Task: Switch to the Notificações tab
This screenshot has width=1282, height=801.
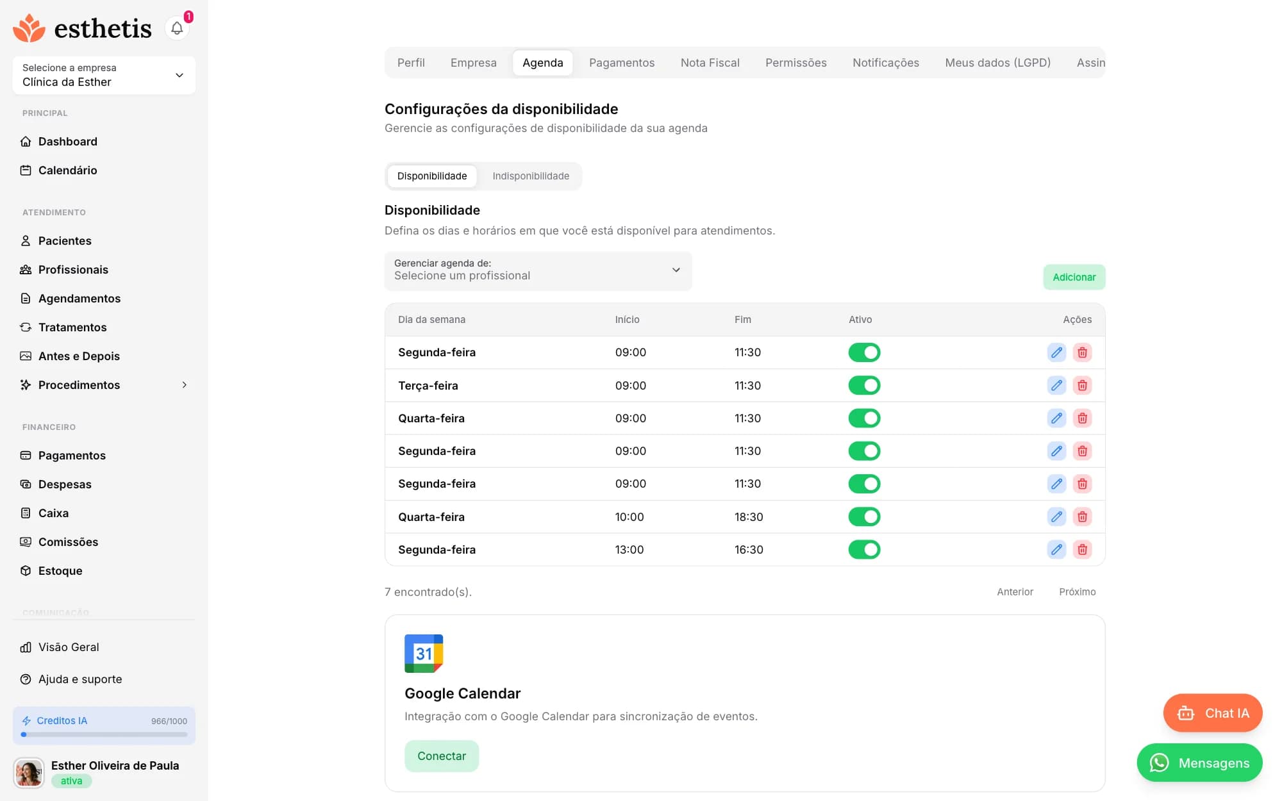Action: tap(885, 63)
